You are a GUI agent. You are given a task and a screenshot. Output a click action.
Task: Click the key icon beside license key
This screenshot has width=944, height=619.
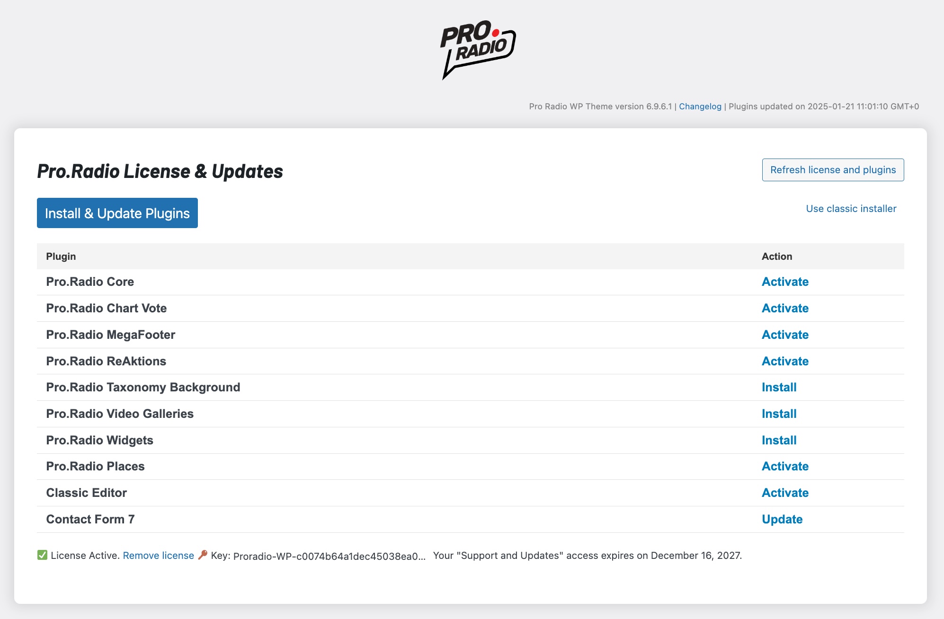[203, 555]
